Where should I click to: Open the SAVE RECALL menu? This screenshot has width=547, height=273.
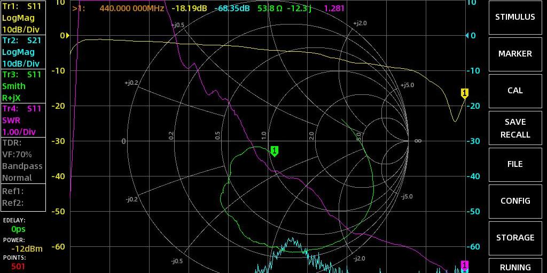point(515,128)
